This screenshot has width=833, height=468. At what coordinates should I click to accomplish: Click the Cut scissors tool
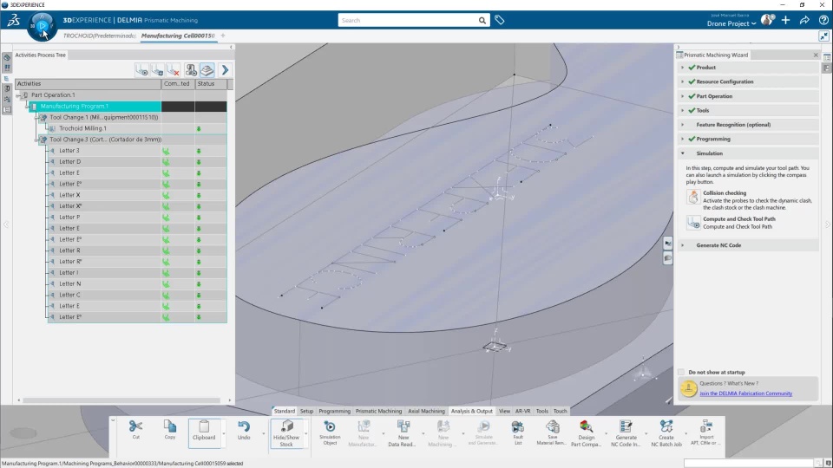tap(135, 430)
